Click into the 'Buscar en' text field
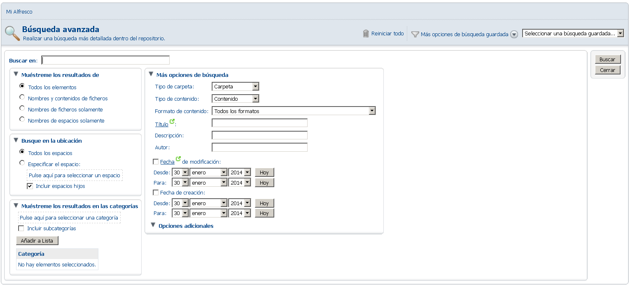 click(x=105, y=60)
